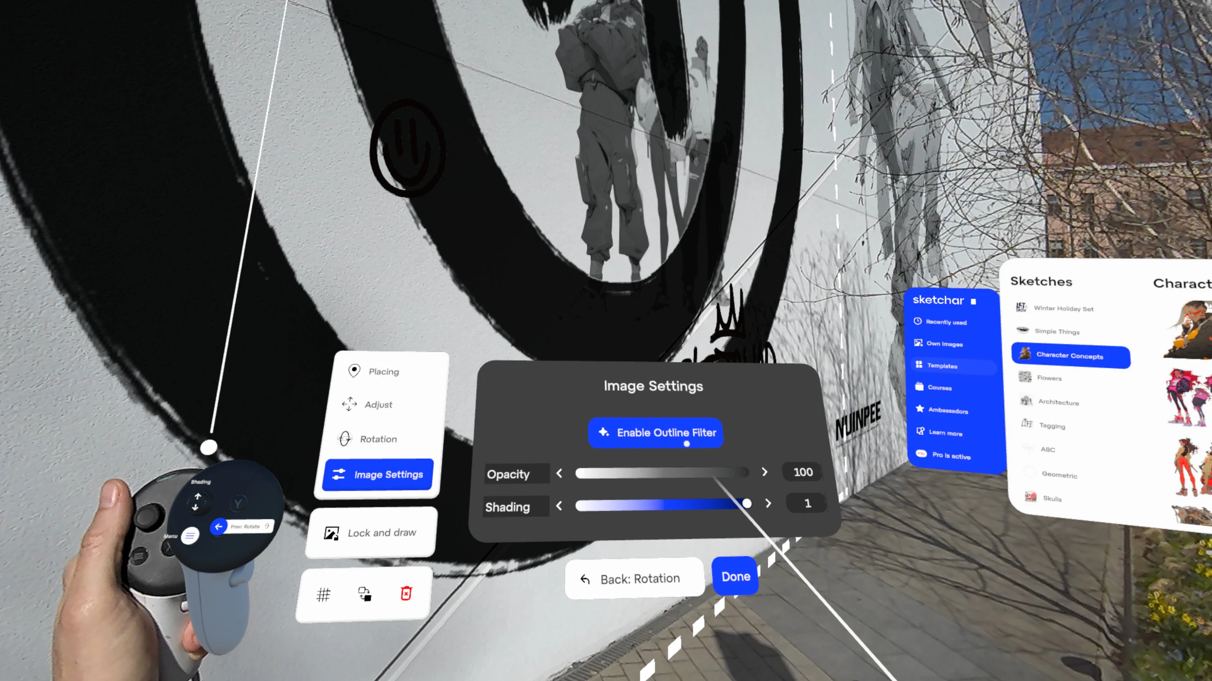This screenshot has height=681, width=1212.
Task: Open the Rotation tool
Action: pyautogui.click(x=377, y=439)
